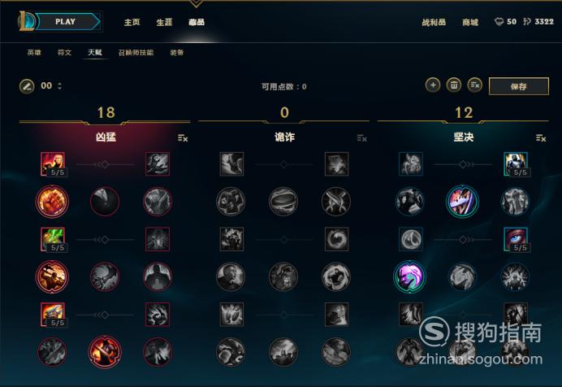Screen dimensions: 562x387
Task: Toggle the armored knight 5/5 mastery
Action: pyautogui.click(x=516, y=164)
